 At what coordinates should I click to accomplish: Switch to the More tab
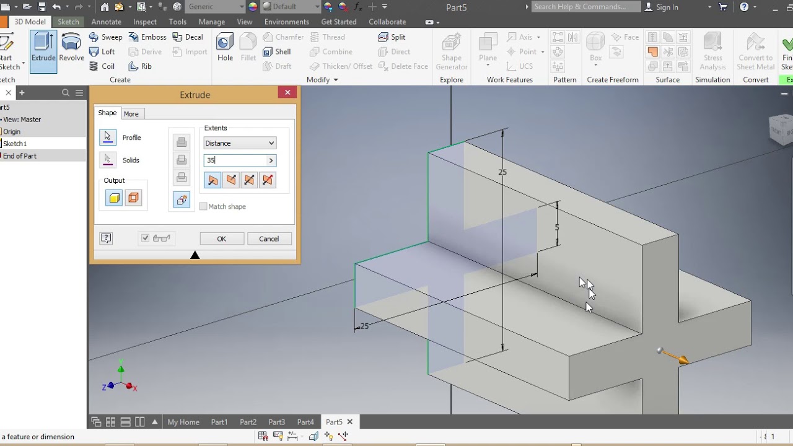click(x=131, y=114)
